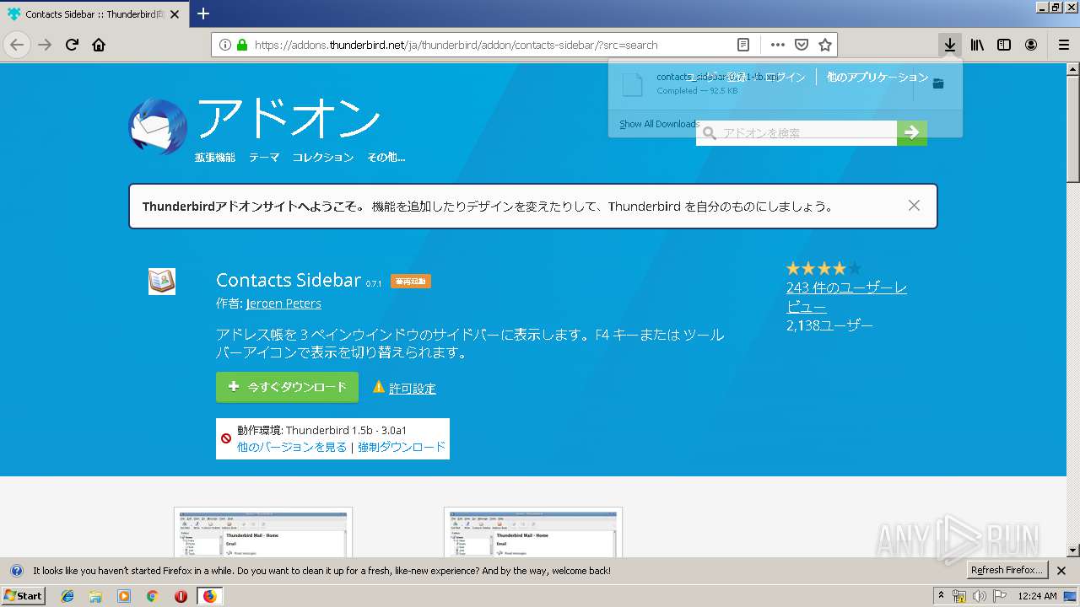
Task: Toggle the sidebars toolbar button
Action: [x=1004, y=45]
